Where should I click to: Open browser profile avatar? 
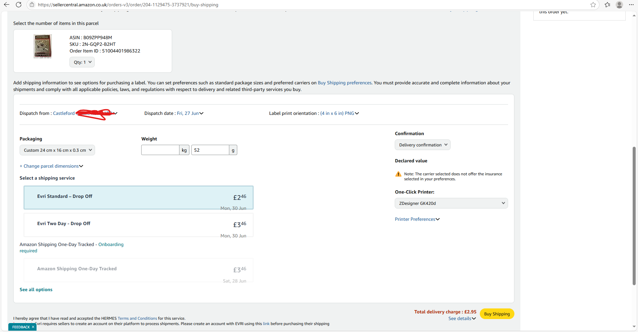click(x=619, y=5)
